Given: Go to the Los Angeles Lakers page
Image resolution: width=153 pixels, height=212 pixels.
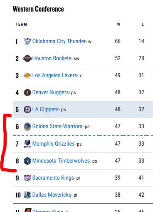Looking at the screenshot, I should click(54, 76).
